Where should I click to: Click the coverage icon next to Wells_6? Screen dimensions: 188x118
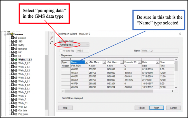tap(16, 96)
